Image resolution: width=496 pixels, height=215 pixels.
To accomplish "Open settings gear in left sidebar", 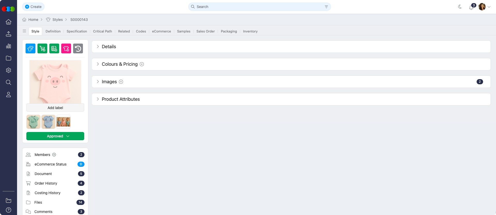I will [x=9, y=70].
